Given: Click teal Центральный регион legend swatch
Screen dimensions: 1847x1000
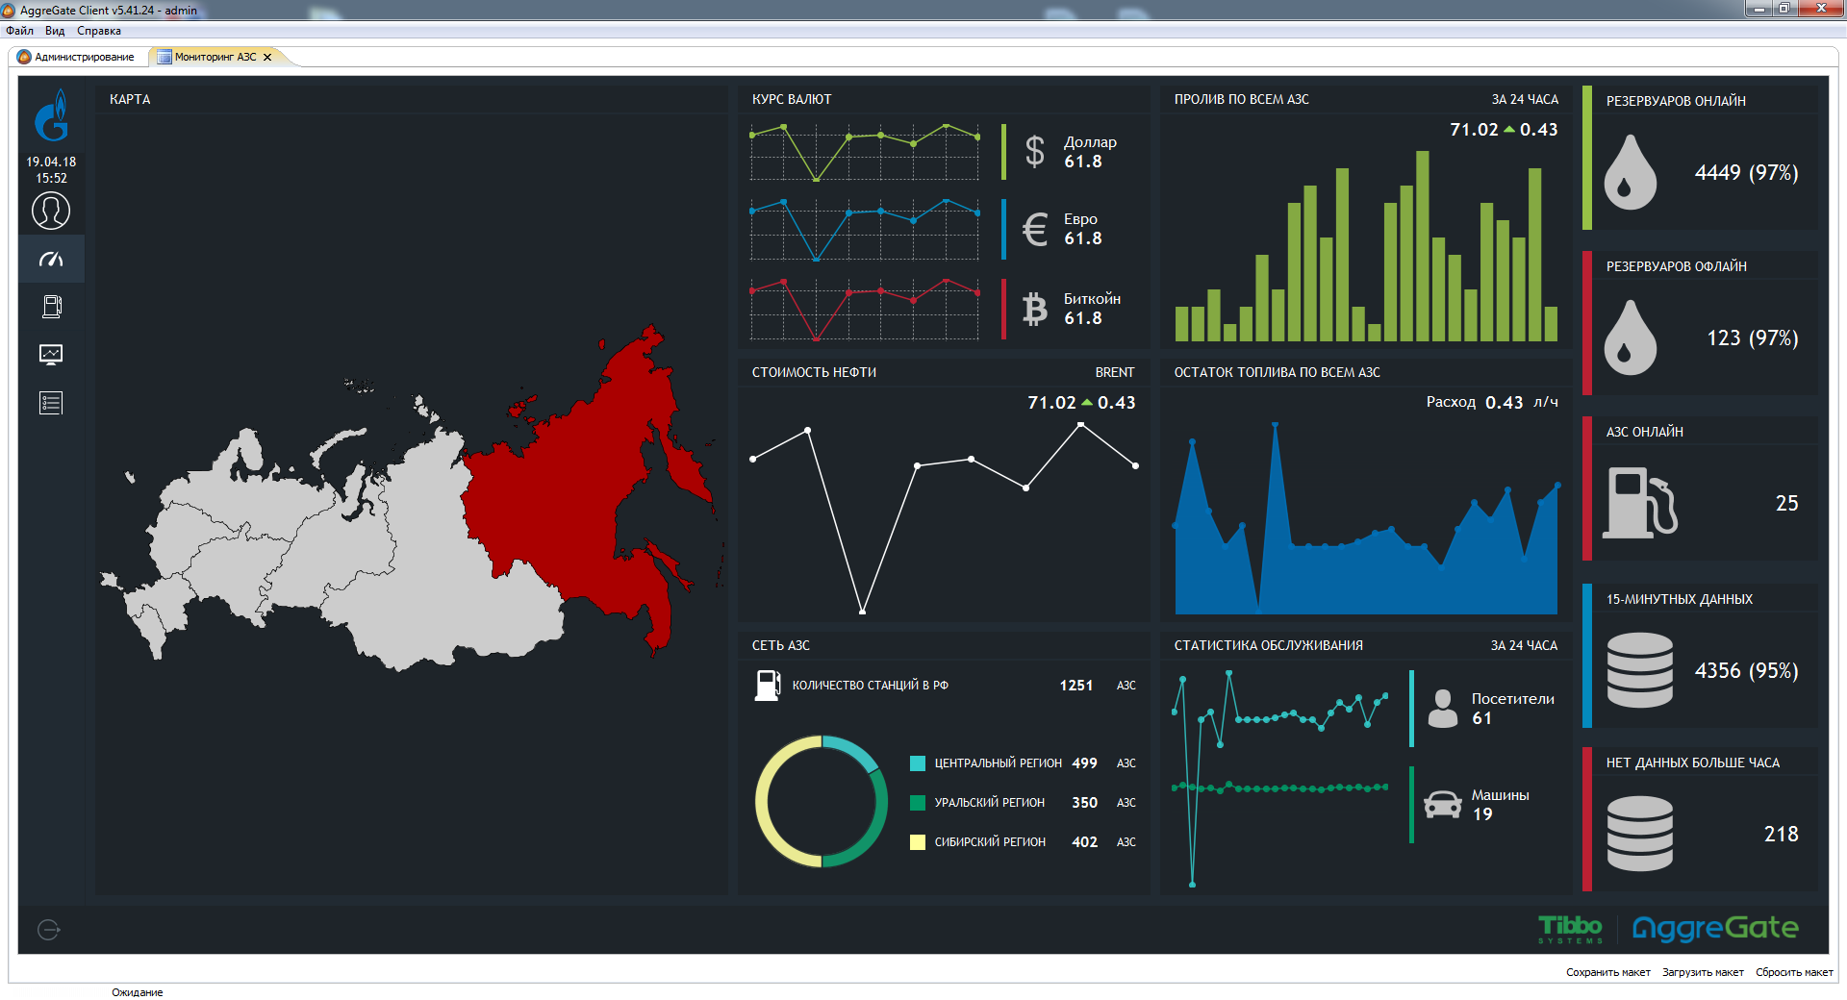Looking at the screenshot, I should [918, 763].
